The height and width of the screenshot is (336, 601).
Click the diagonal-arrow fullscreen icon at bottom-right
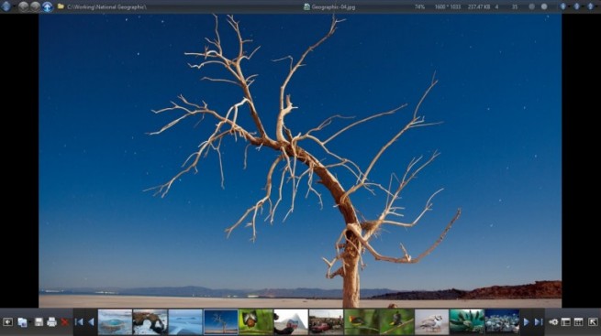pyautogui.click(x=593, y=322)
